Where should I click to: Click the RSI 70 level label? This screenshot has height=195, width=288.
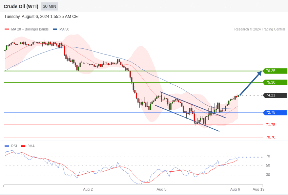click(268, 156)
